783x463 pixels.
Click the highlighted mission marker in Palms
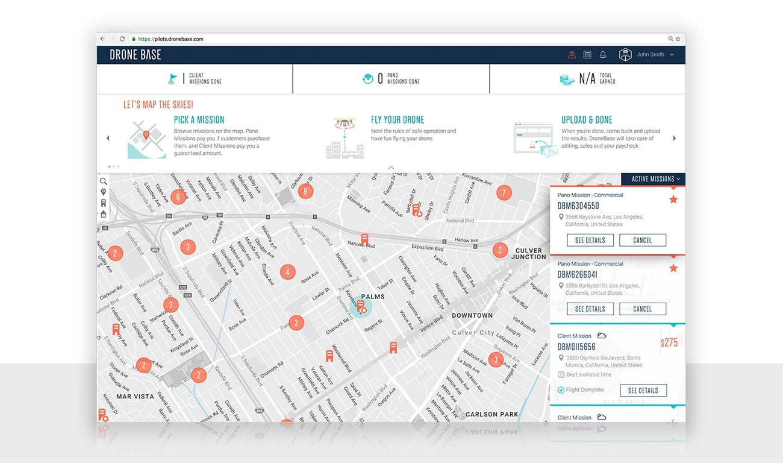361,307
